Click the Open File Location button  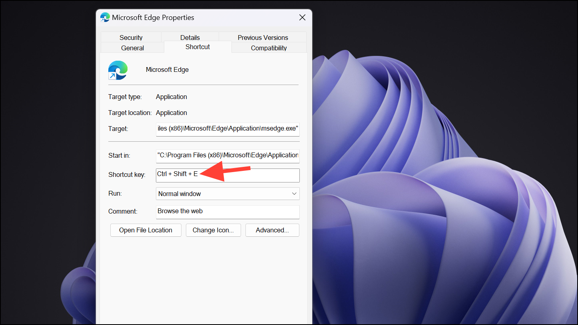click(x=145, y=230)
